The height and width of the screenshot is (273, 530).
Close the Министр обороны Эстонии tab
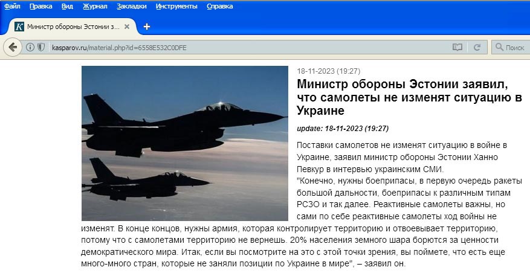(127, 27)
